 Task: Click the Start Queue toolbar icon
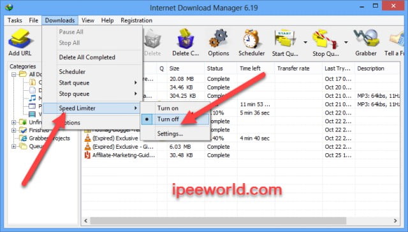point(285,39)
